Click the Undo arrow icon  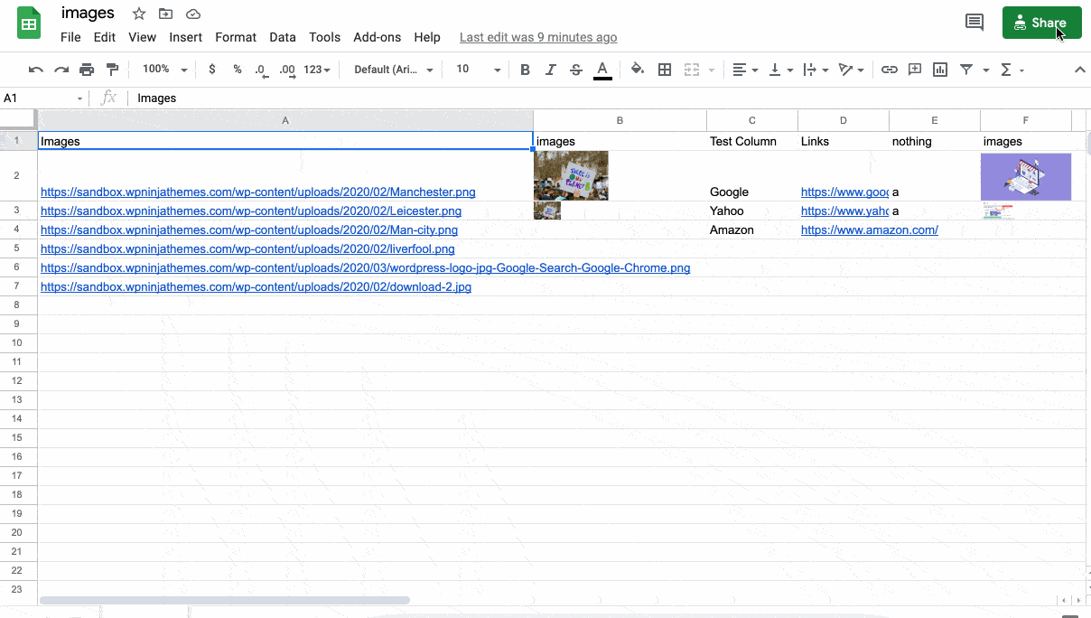pos(36,70)
